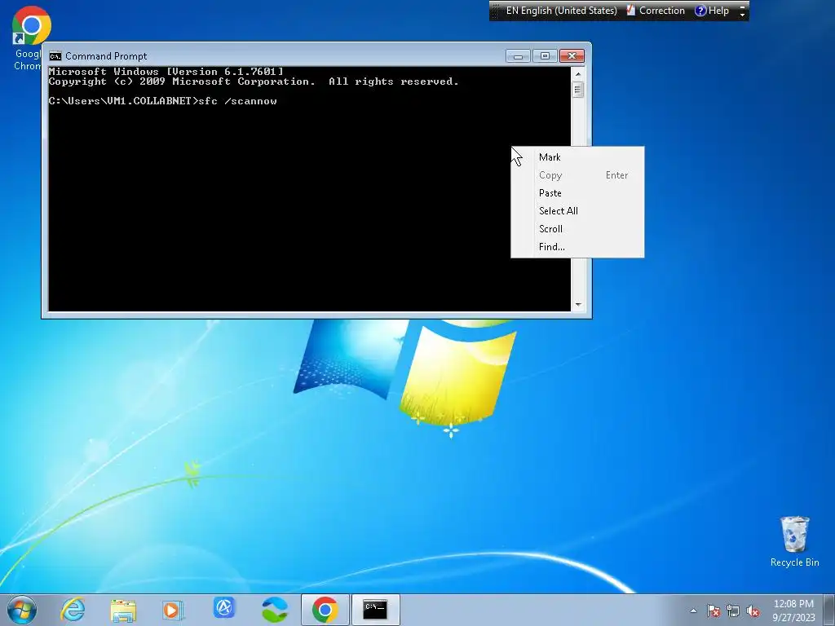This screenshot has width=835, height=626.
Task: Click the console scrollbar up arrow
Action: click(x=578, y=74)
